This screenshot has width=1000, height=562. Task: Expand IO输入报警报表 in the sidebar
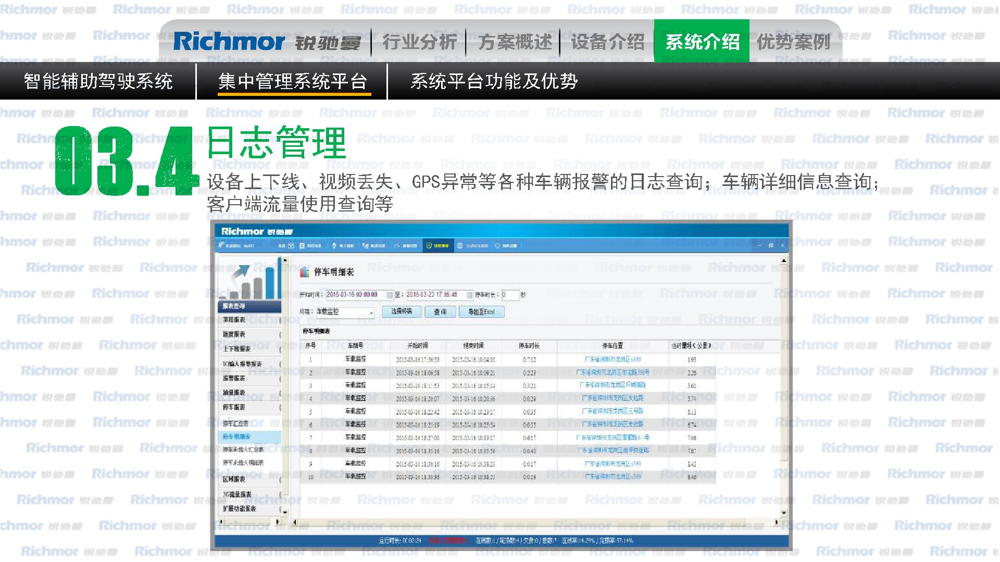coord(249,364)
